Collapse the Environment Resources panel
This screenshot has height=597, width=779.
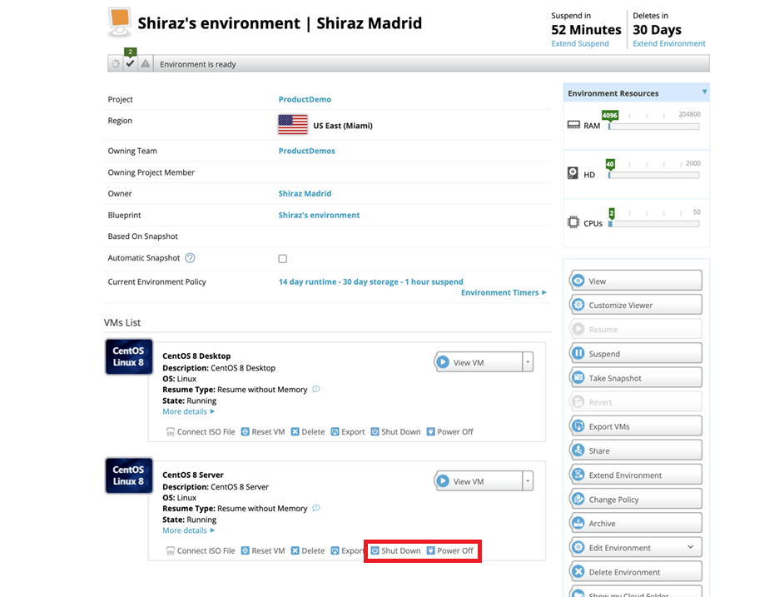tap(704, 92)
